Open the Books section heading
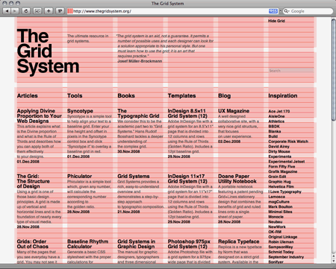The height and width of the screenshot is (269, 336). 126,95
